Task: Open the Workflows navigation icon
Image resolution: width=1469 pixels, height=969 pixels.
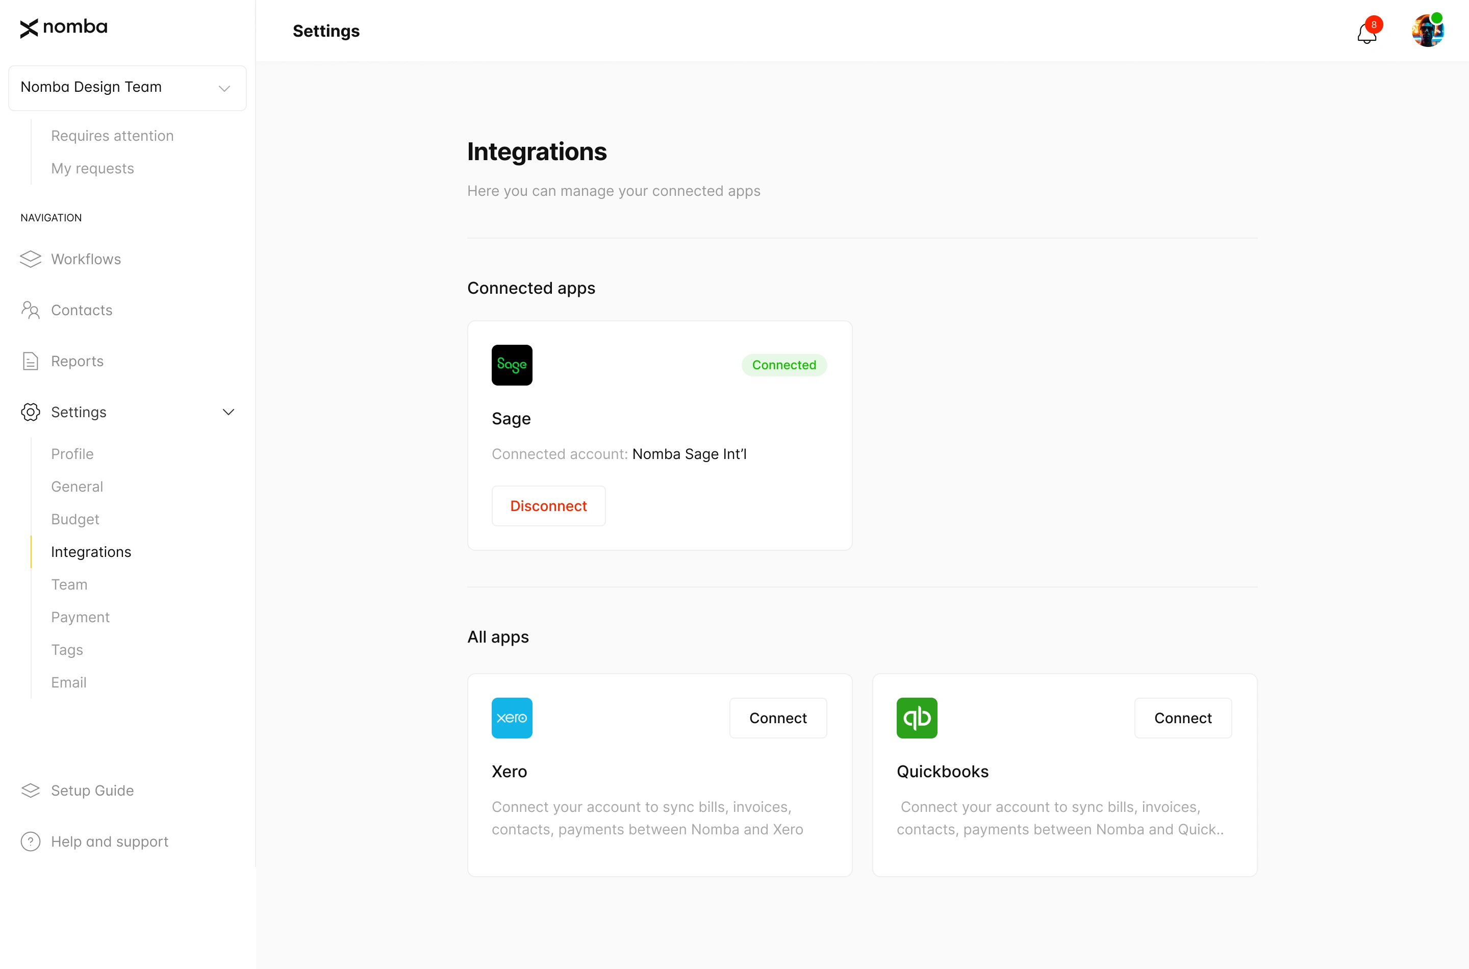Action: [x=30, y=259]
